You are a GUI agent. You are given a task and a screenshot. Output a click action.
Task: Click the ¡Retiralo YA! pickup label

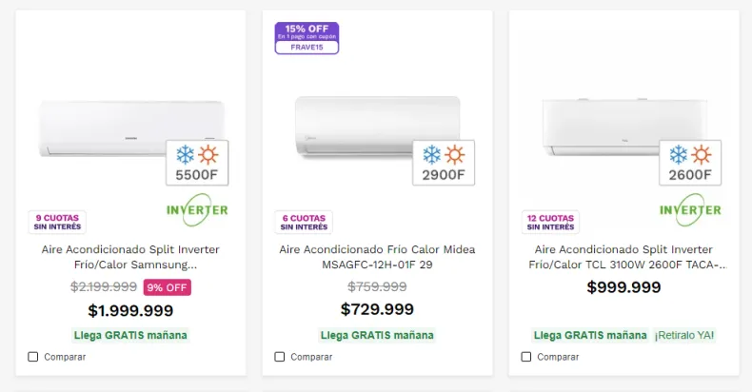coord(683,335)
